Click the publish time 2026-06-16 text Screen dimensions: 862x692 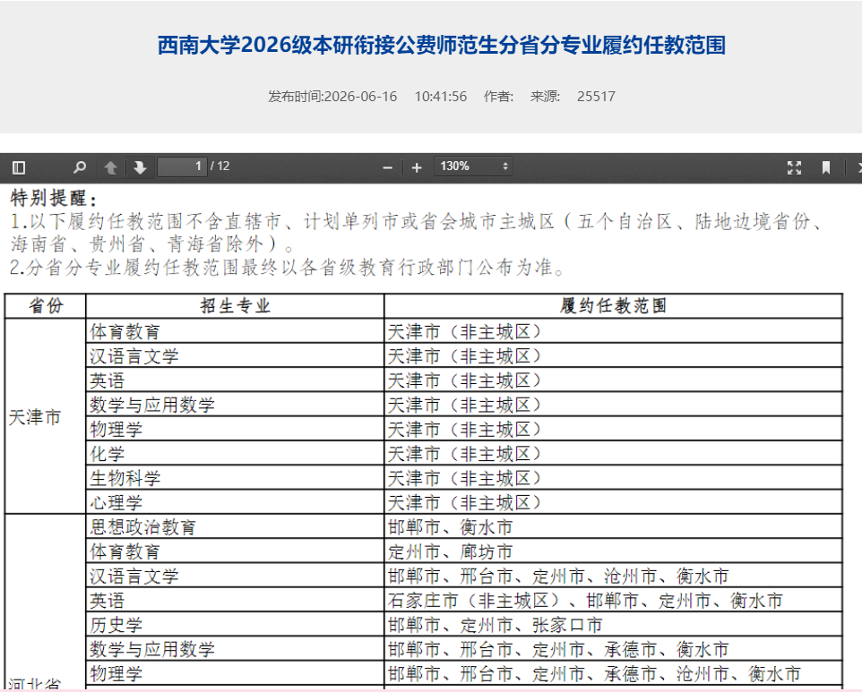(x=360, y=97)
